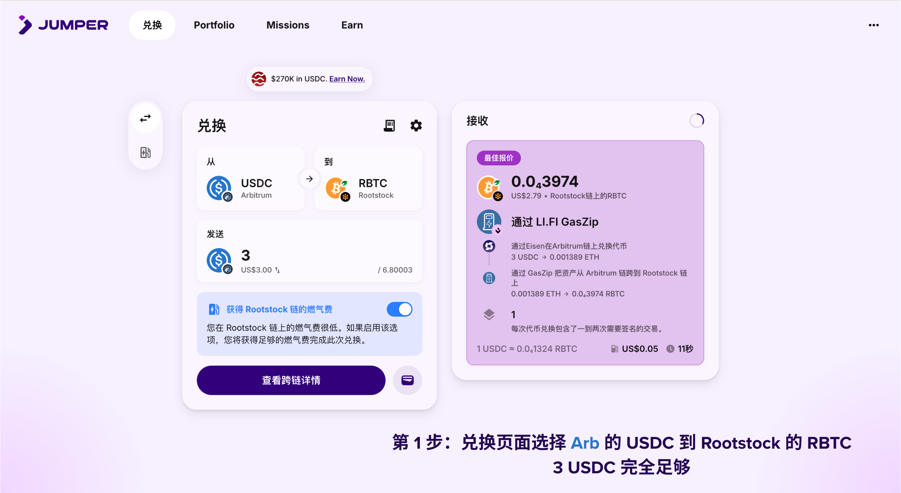Click the Jumper logo
The height and width of the screenshot is (493, 901).
pos(63,25)
